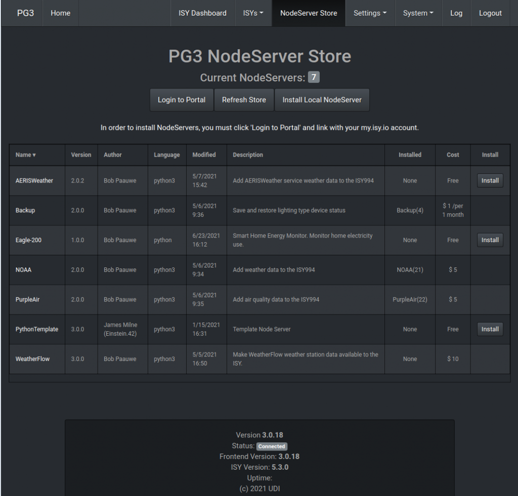Install the Eagle-200 NodeServer
The width and height of the screenshot is (518, 496).
tap(490, 240)
